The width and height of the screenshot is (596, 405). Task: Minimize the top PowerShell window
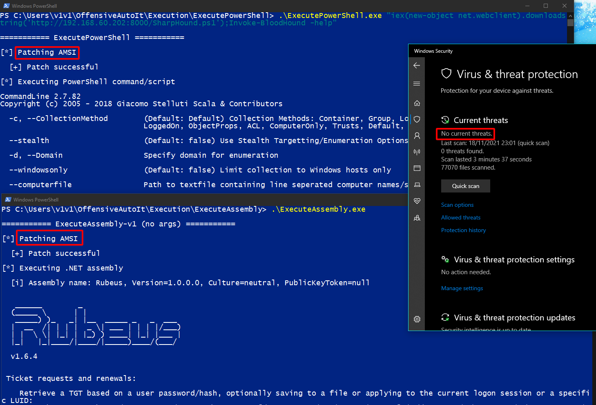[x=527, y=6]
